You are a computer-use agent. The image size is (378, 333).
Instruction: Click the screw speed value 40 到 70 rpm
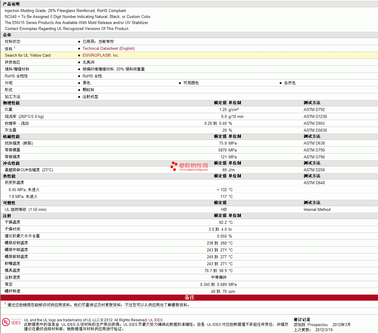[x=223, y=291]
